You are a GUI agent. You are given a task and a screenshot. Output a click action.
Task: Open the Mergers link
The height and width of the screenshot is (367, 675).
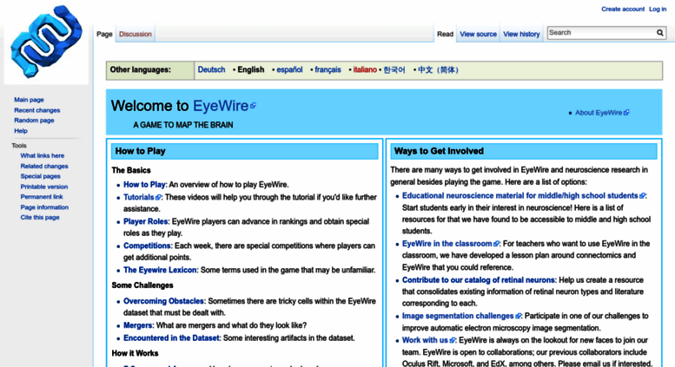click(138, 325)
